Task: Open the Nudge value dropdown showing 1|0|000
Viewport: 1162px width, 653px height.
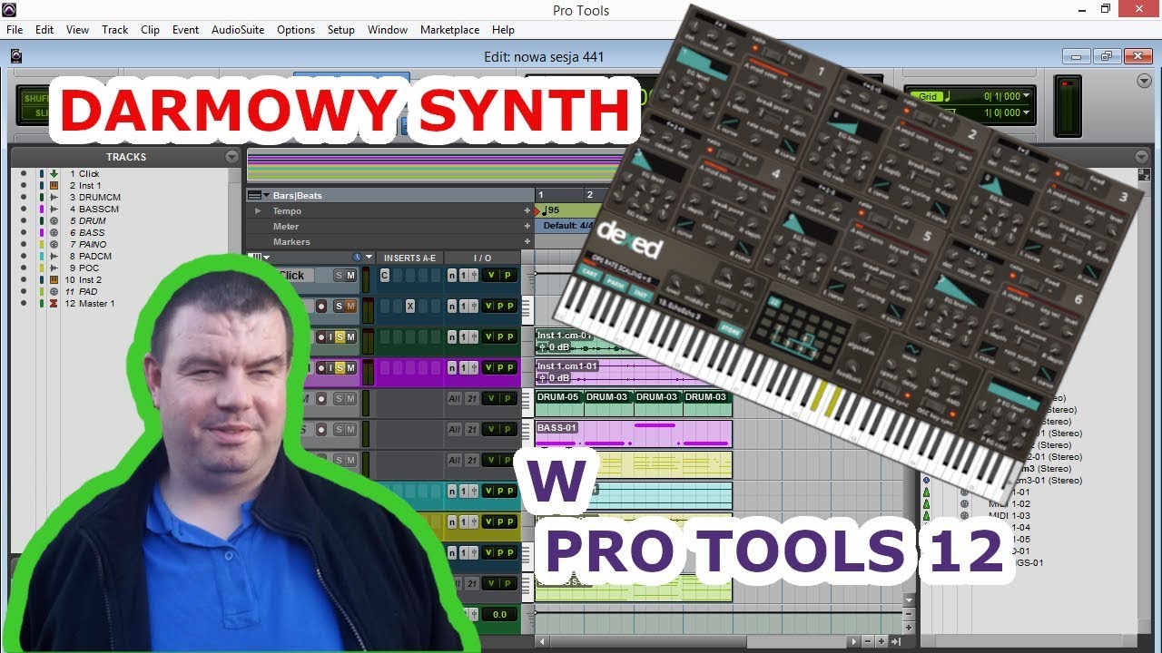Action: pyautogui.click(x=1027, y=112)
